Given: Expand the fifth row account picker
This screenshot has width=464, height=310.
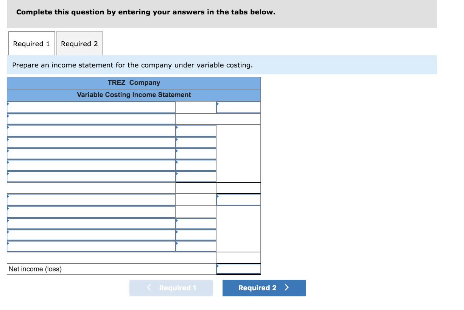Looking at the screenshot, I should pyautogui.click(x=8, y=153).
